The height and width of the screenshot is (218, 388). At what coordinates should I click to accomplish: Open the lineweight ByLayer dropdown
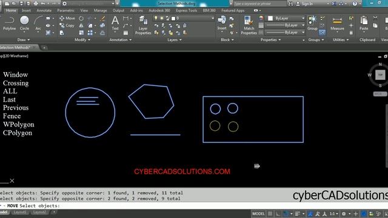coord(285,25)
